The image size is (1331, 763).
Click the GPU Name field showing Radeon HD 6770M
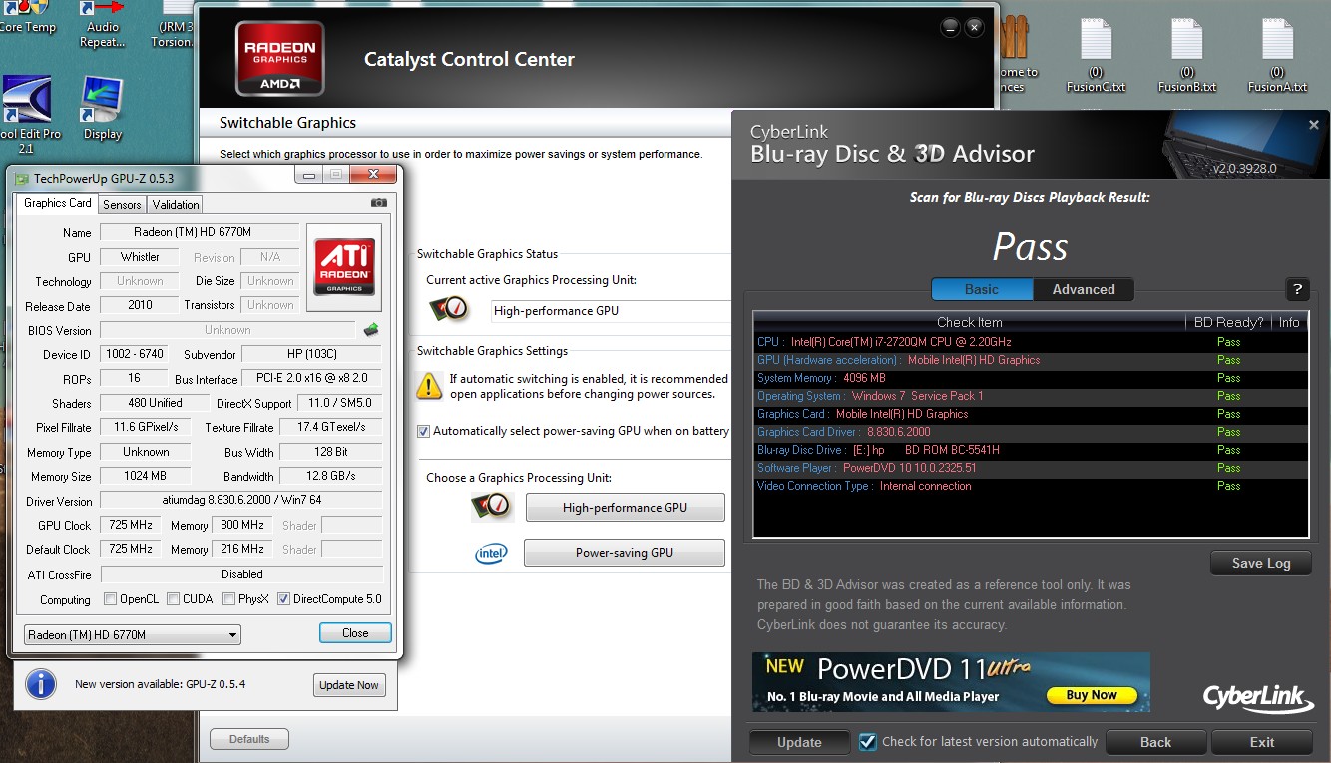(200, 232)
